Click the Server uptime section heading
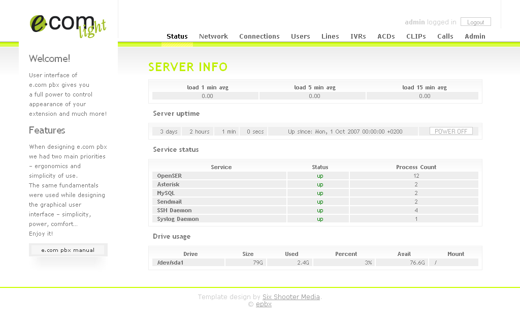Viewport: 520px width, 325px height. click(x=176, y=113)
